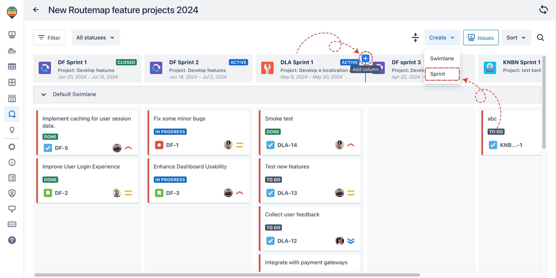Click the horizontal scrollbar at the bottom
556x278 pixels.
[227, 275]
